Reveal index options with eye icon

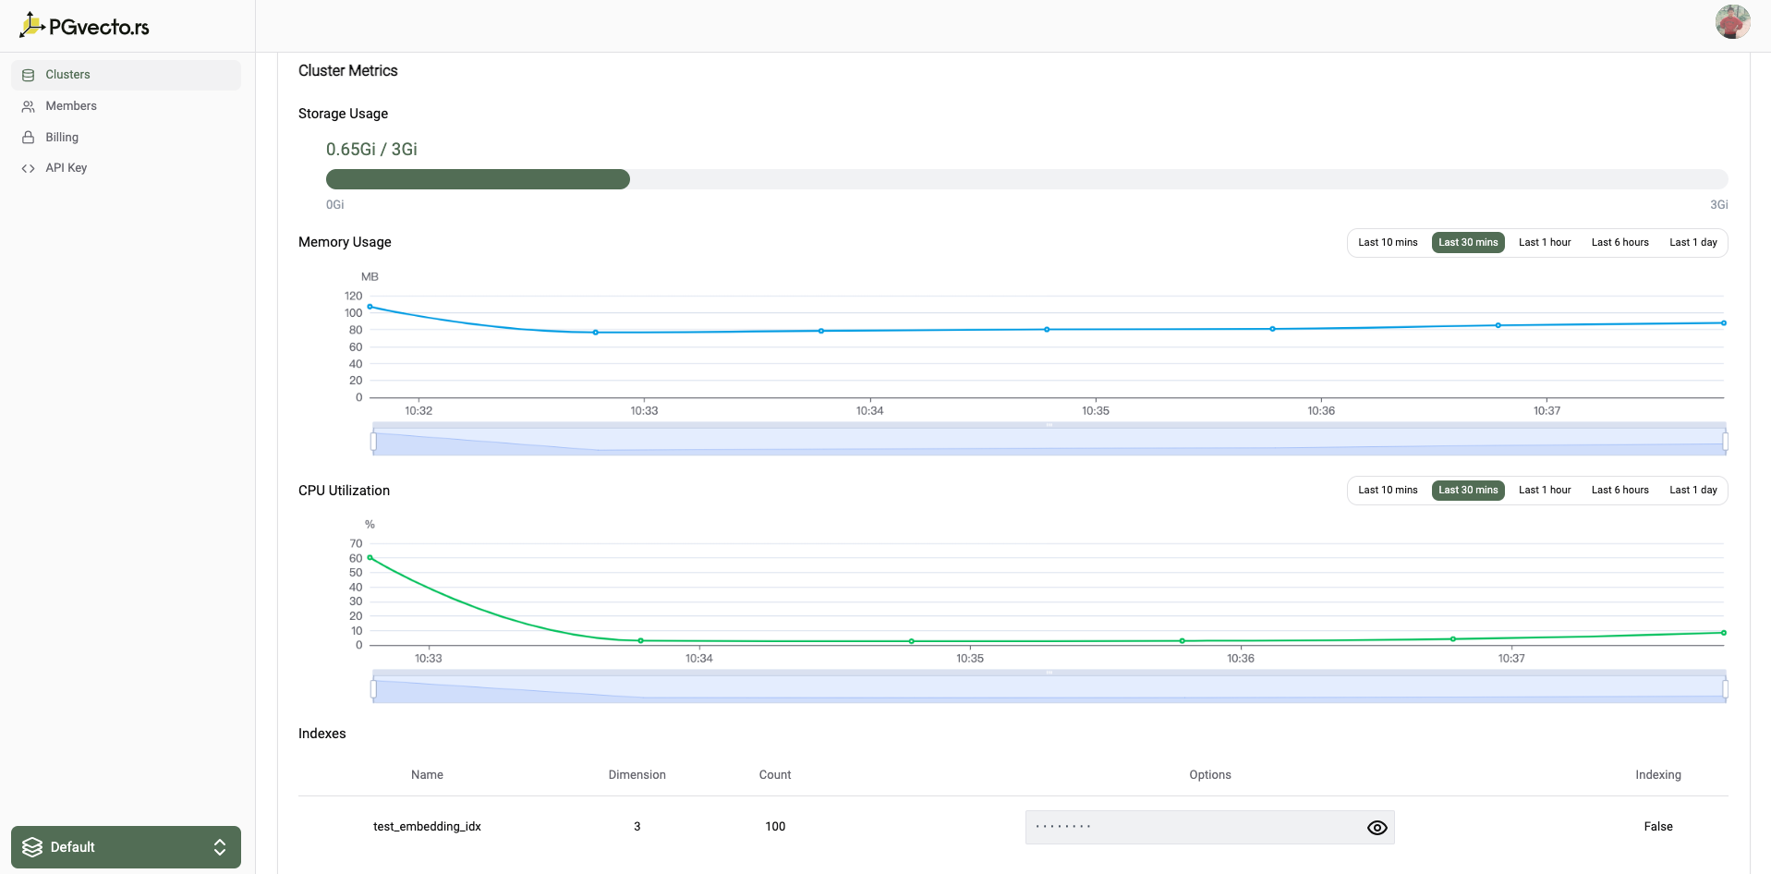[1377, 828]
